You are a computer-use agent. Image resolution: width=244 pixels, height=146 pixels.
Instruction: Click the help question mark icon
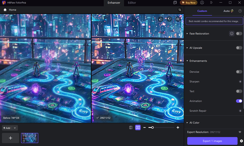coord(240,11)
